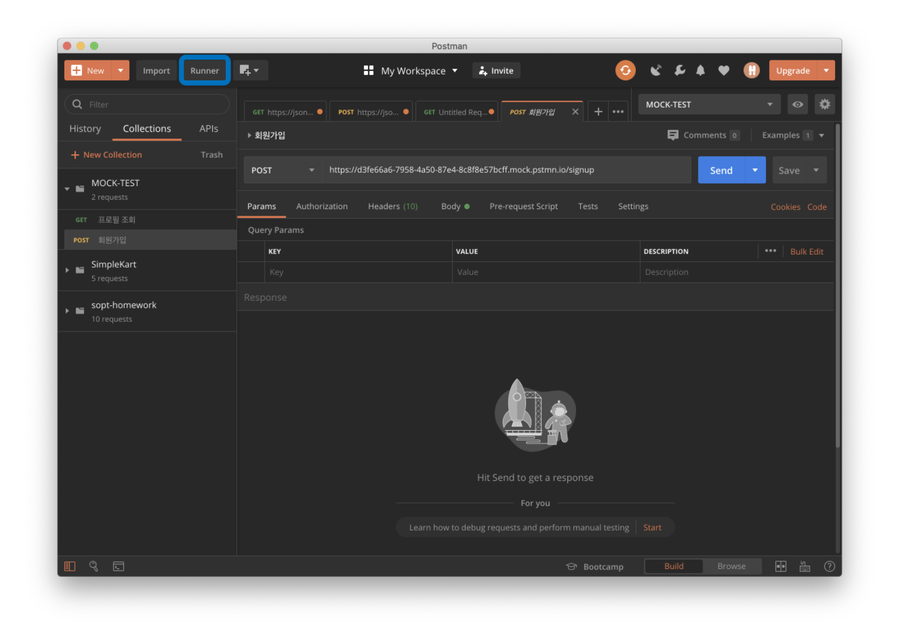Toggle sidebar icon in status bar
The image size is (903, 644).
click(x=70, y=566)
